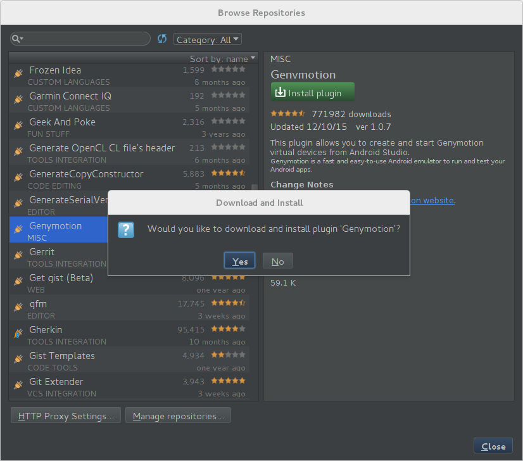Click the Gist Templates plugin icon

point(18,358)
